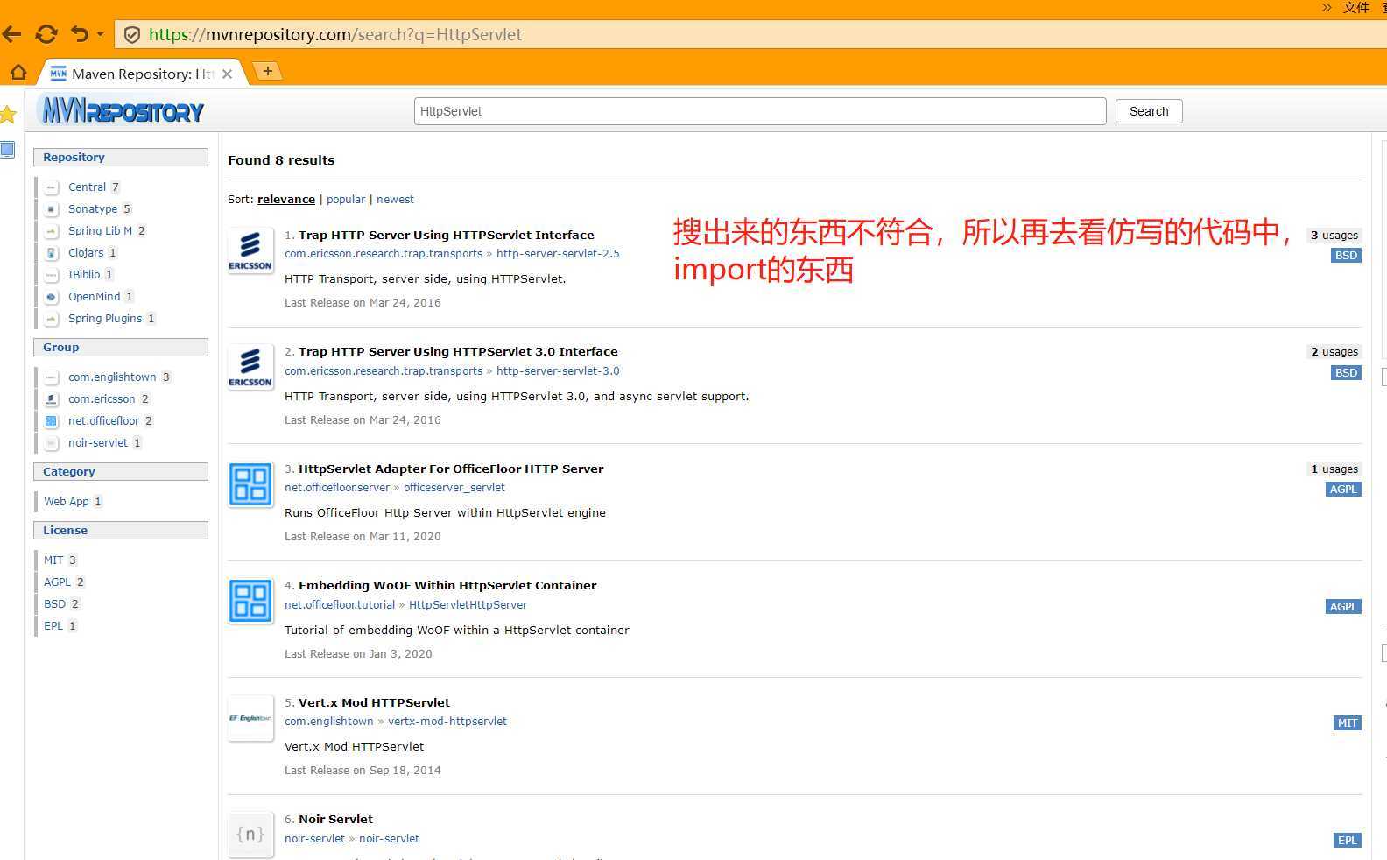Open the http-server-servlet-2.5 artifact link
Viewport: 1387px width, 860px height.
[558, 253]
